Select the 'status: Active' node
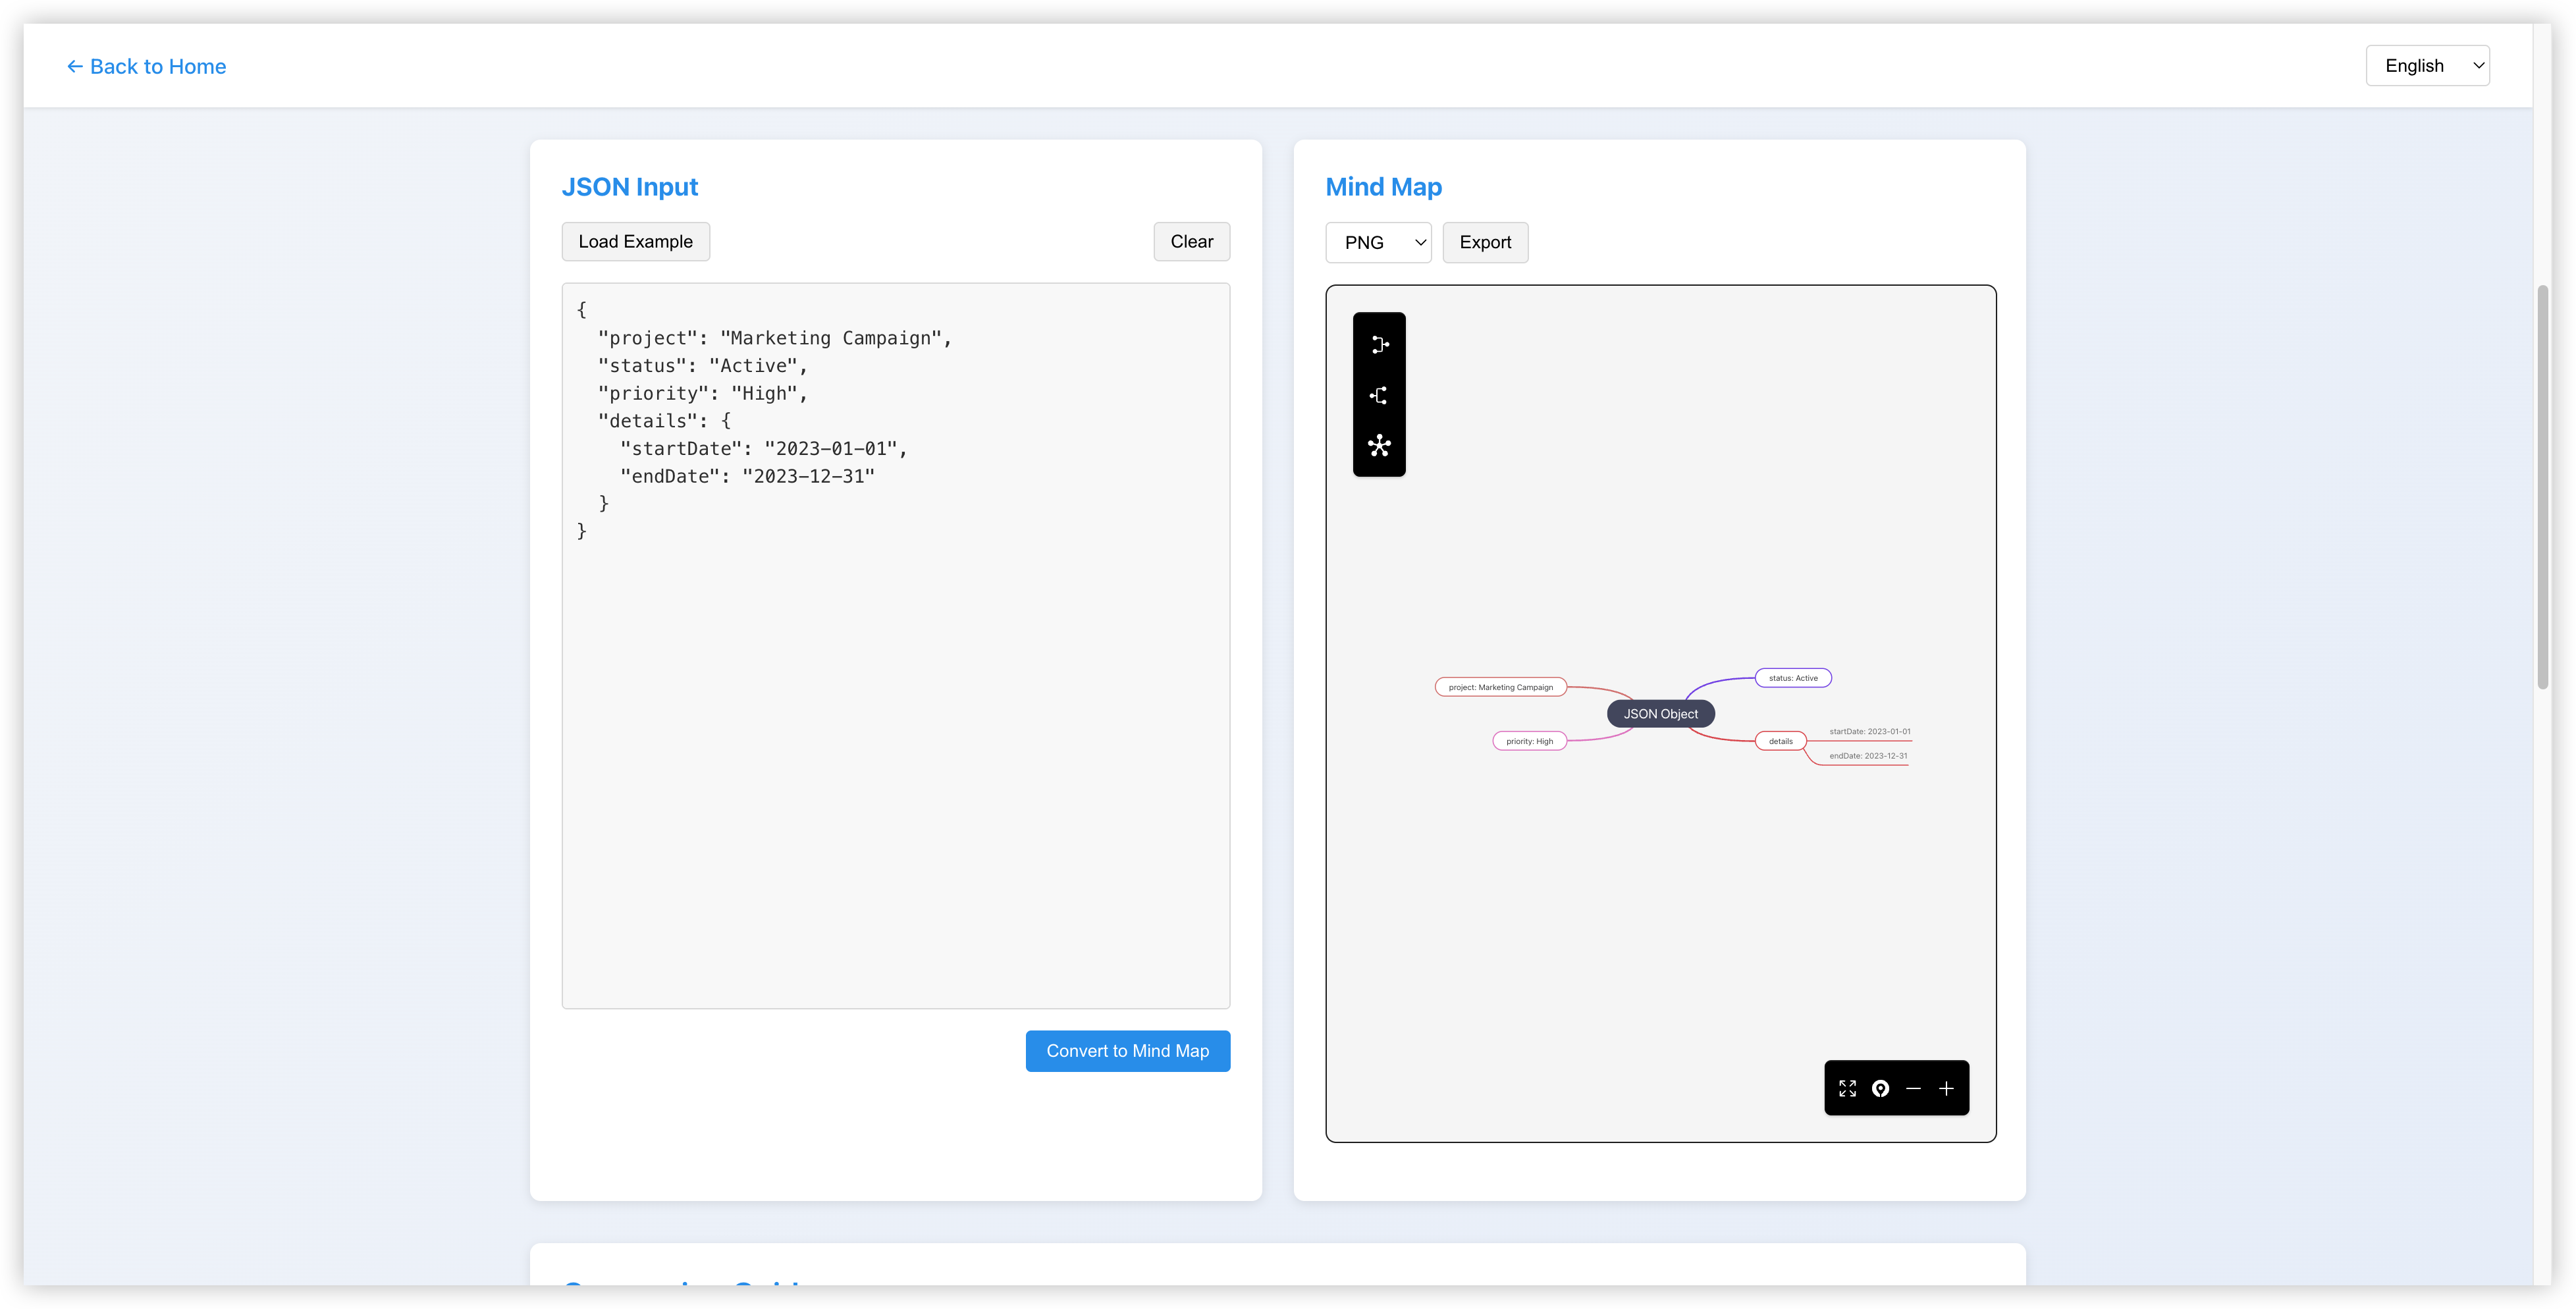Viewport: 2576px width, 1309px height. point(1793,678)
